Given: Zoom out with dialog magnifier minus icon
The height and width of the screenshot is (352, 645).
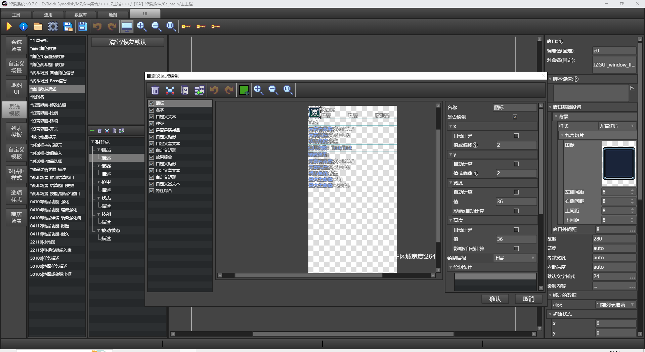Looking at the screenshot, I should [x=273, y=90].
